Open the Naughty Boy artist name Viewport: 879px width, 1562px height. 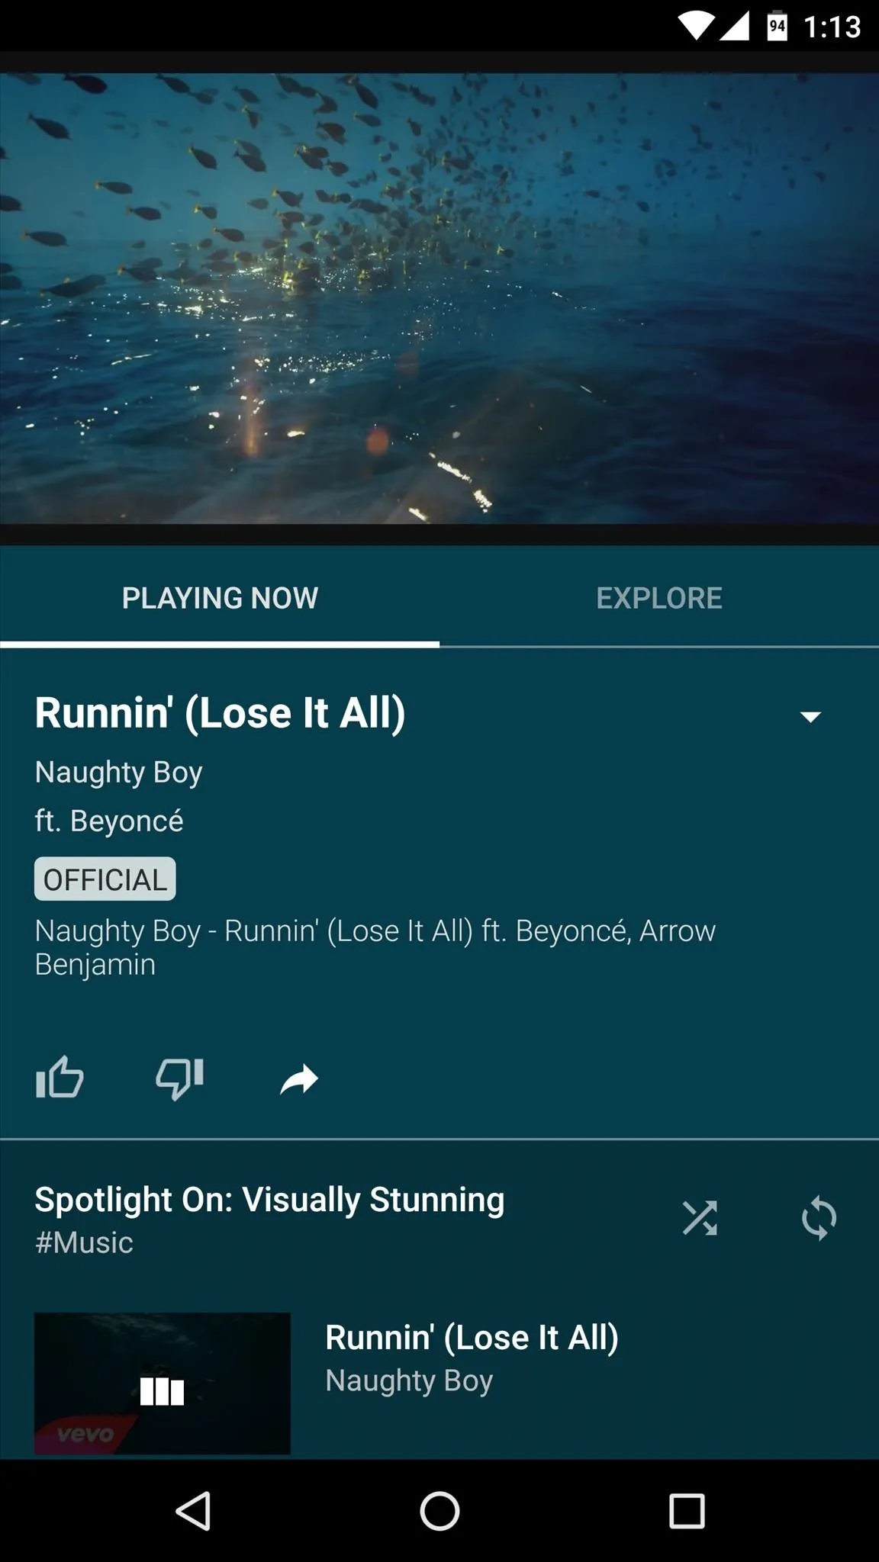[119, 773]
